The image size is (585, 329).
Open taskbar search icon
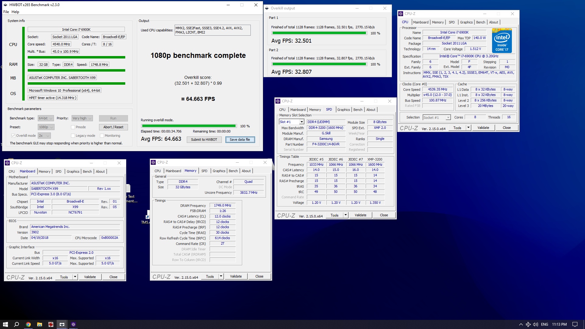coord(17,324)
